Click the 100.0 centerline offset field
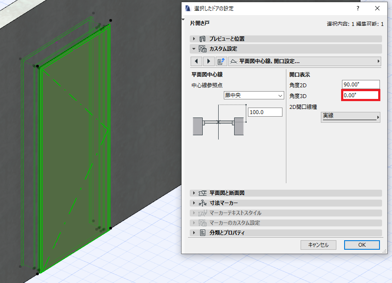 click(265, 112)
